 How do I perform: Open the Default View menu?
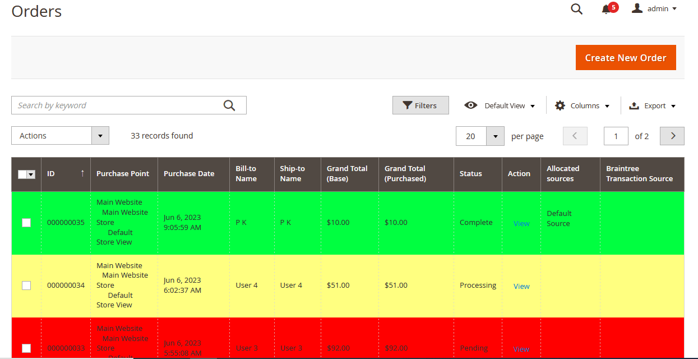pos(504,105)
